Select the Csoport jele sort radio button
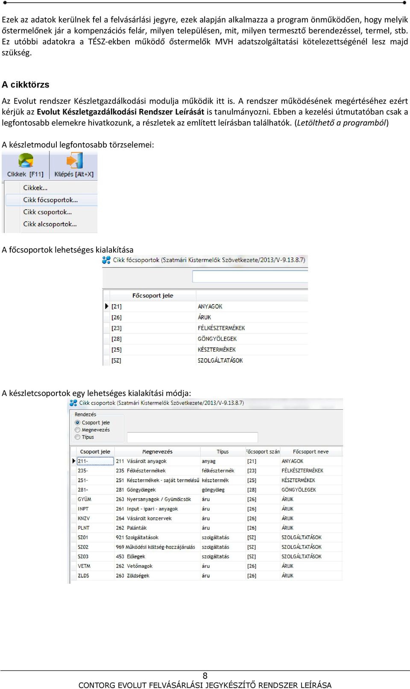 pos(77,422)
